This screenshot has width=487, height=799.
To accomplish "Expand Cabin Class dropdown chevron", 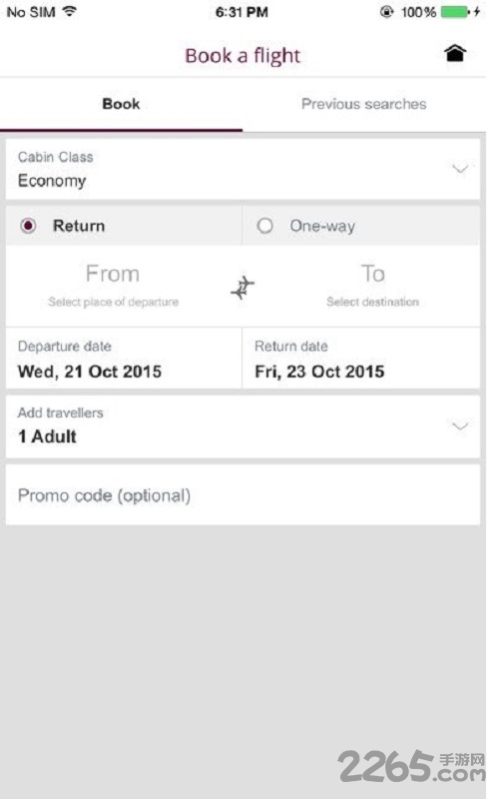I will (x=460, y=169).
